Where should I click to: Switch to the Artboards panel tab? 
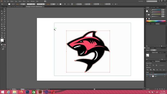point(152,72)
